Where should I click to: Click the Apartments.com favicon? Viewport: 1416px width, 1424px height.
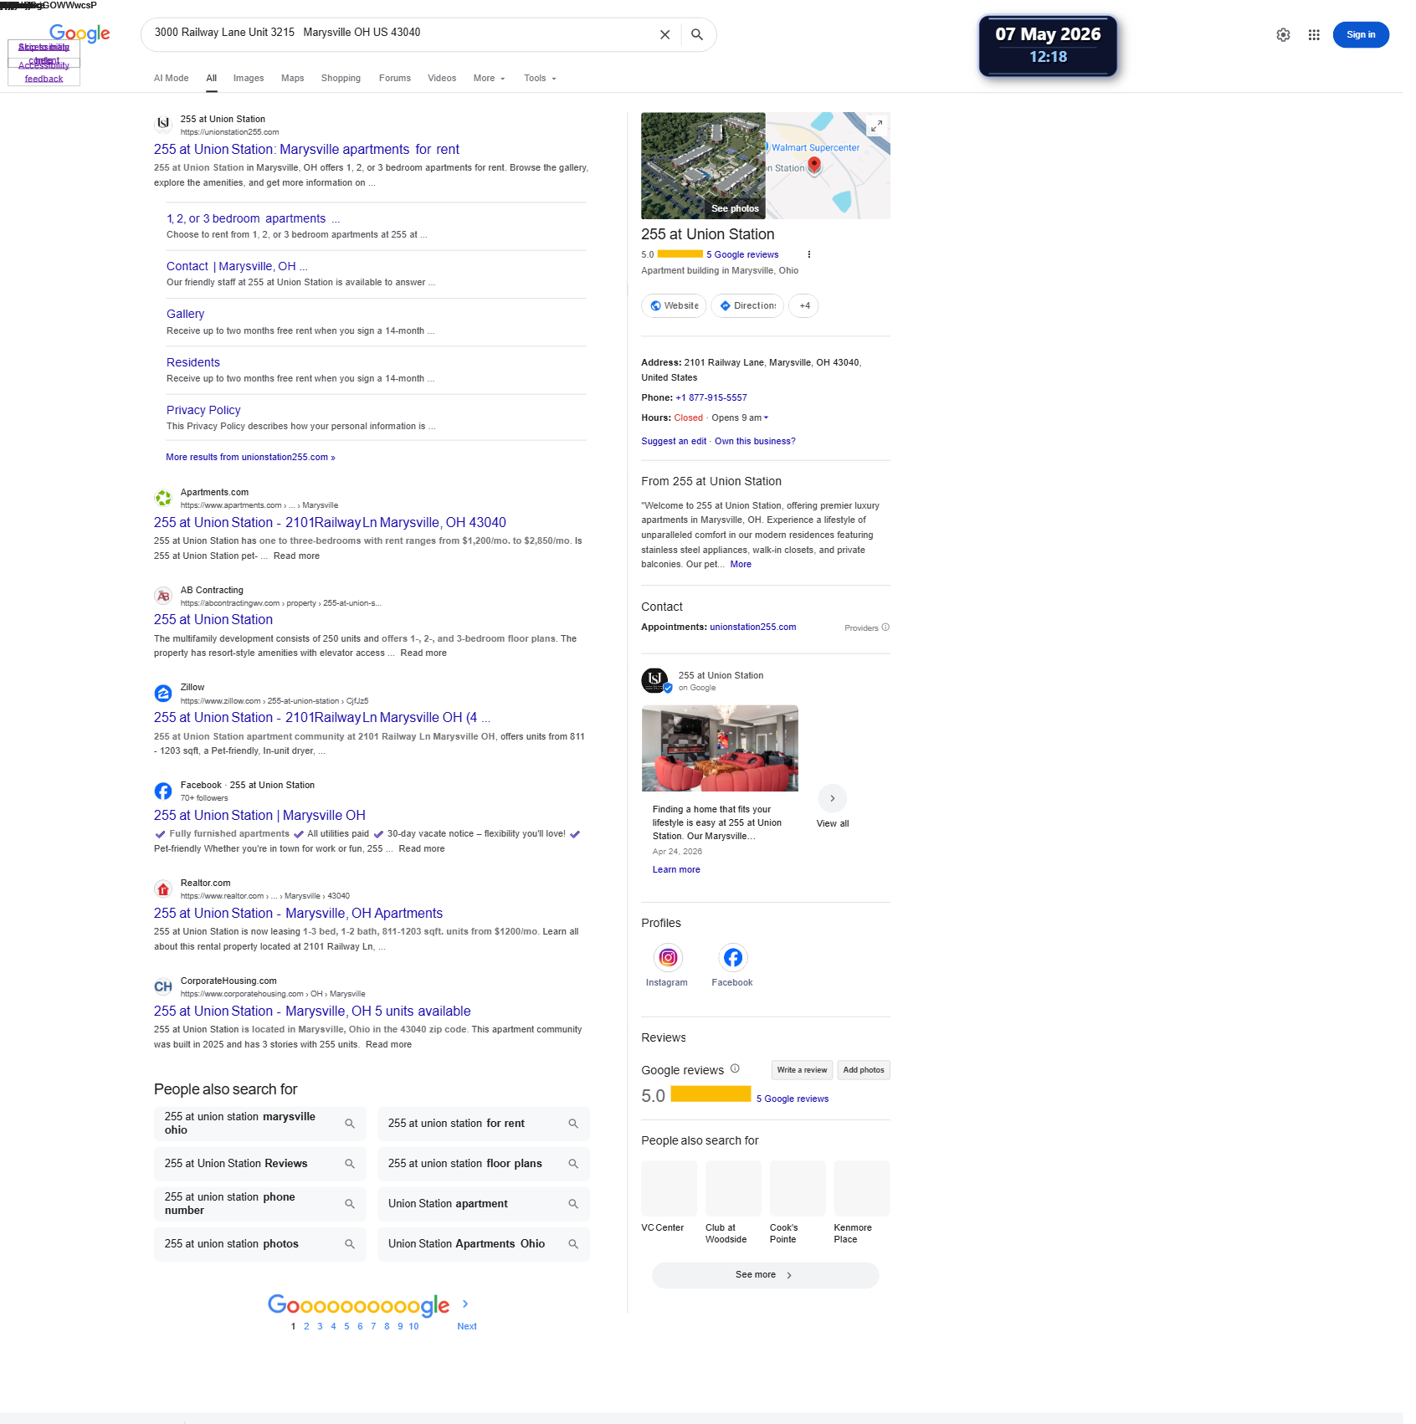tap(163, 499)
